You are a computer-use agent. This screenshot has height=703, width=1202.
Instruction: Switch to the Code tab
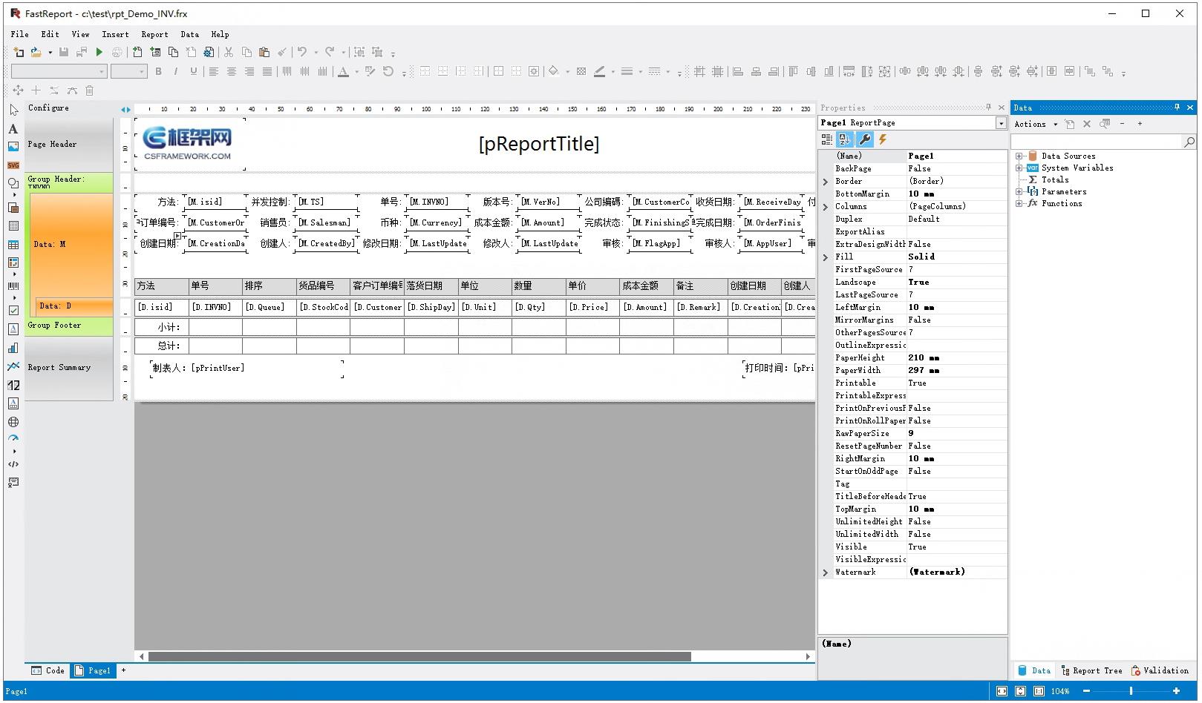click(x=48, y=670)
